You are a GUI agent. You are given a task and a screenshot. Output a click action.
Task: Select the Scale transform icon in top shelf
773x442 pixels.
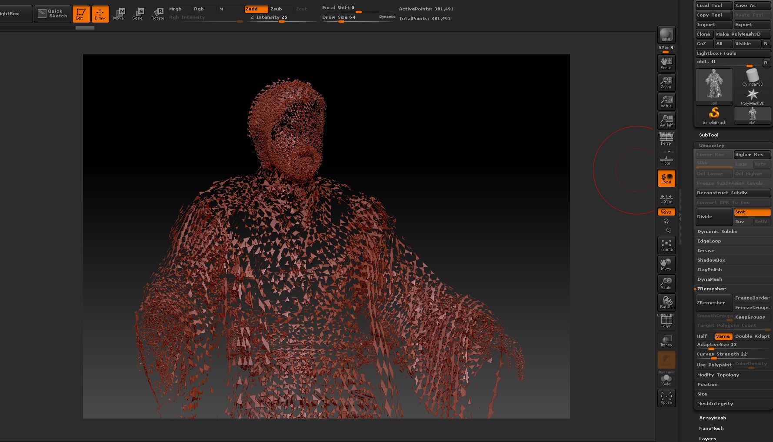point(137,13)
